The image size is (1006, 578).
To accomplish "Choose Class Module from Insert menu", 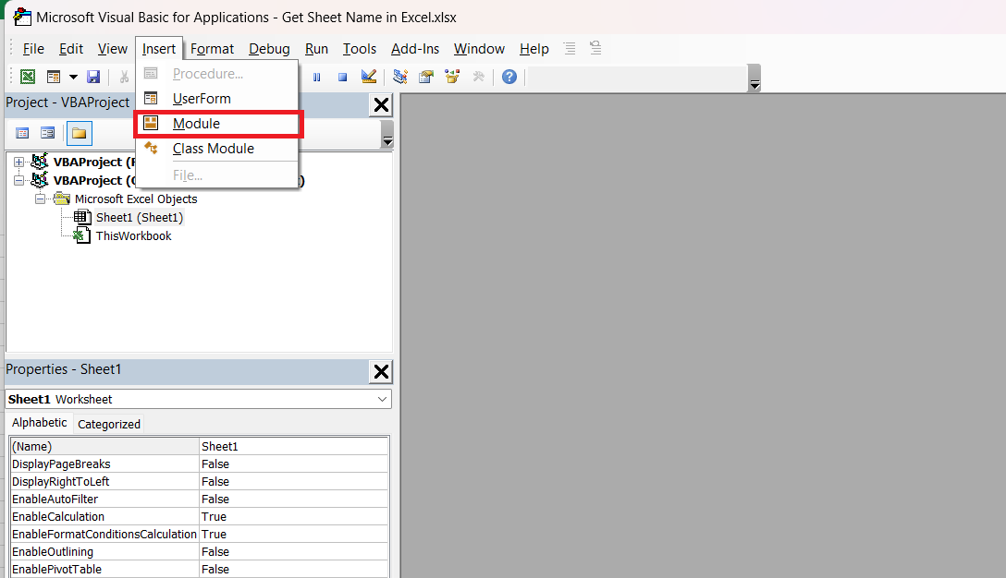I will [217, 149].
